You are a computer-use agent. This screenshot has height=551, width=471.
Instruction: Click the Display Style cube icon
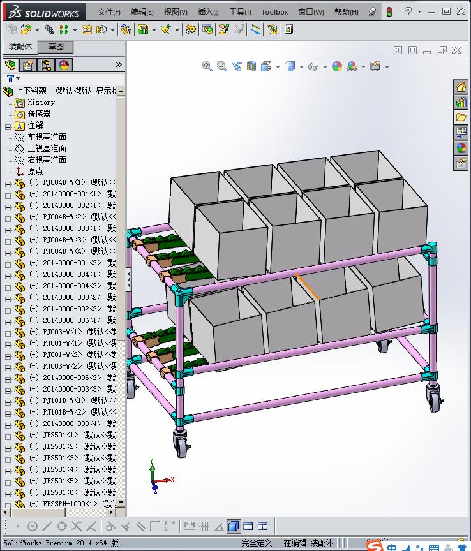tap(290, 66)
